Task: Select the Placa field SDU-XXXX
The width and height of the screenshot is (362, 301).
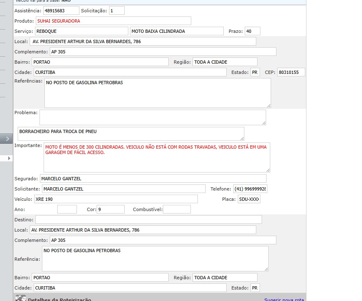Action: 249,199
